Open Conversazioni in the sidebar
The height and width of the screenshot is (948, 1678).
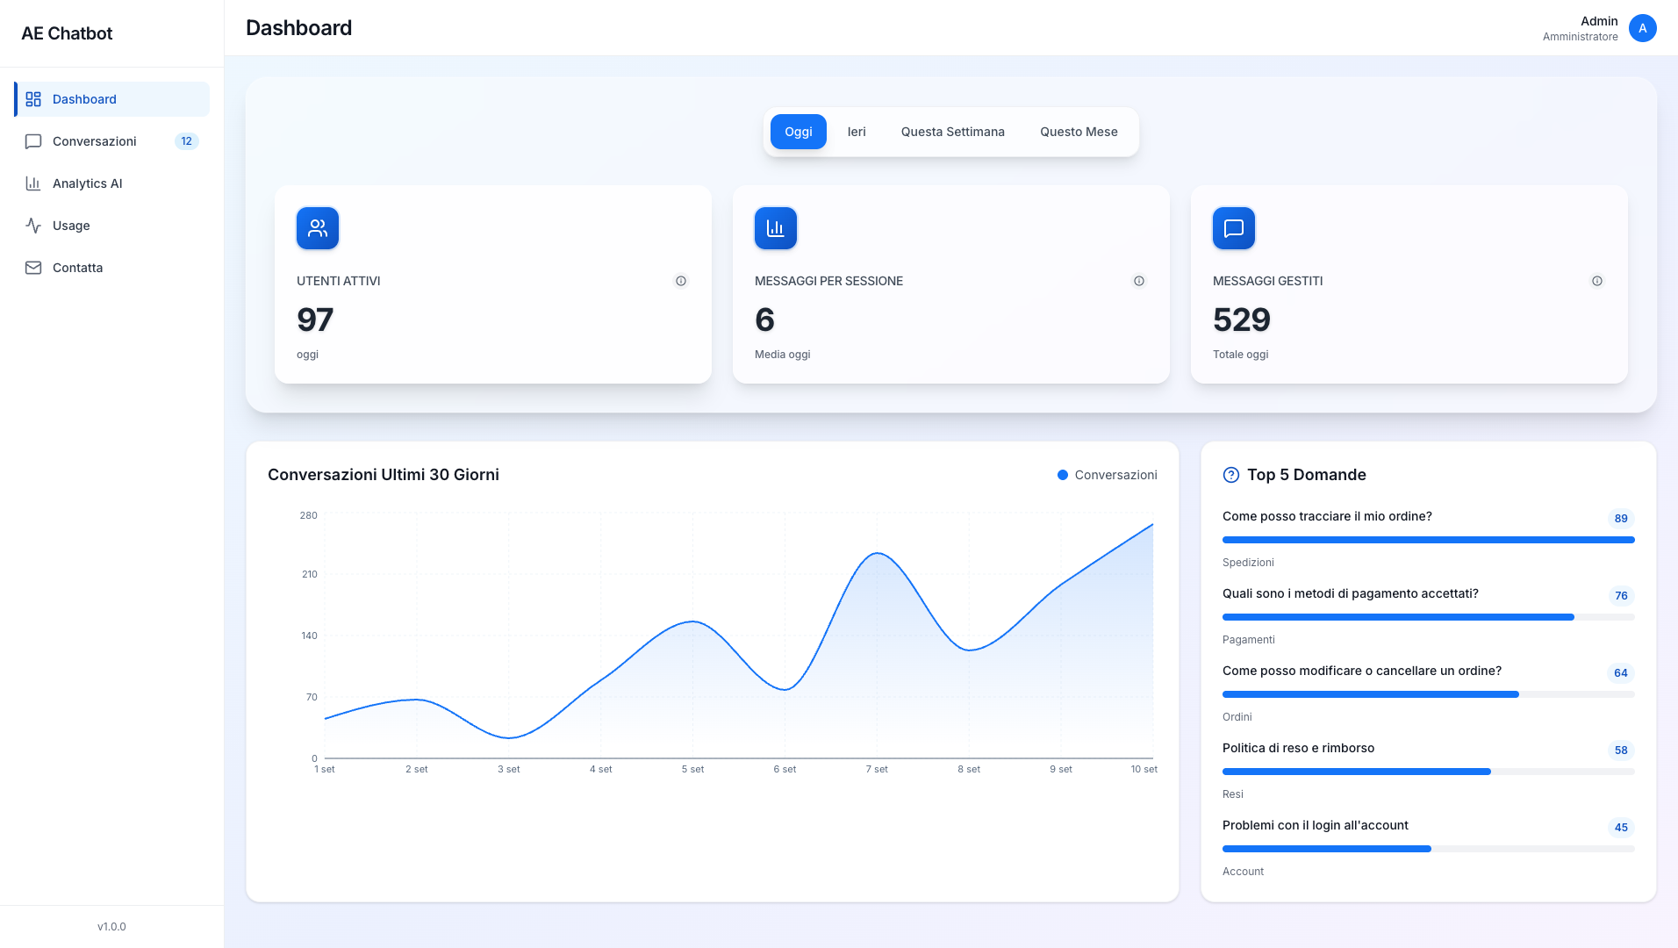[x=95, y=141]
